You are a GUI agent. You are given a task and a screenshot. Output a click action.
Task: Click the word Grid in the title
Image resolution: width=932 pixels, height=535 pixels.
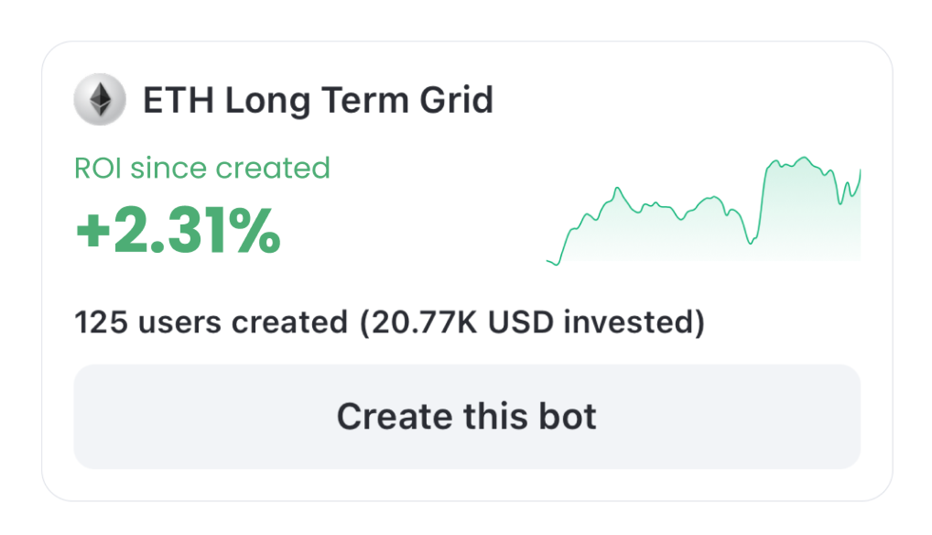pos(457,100)
